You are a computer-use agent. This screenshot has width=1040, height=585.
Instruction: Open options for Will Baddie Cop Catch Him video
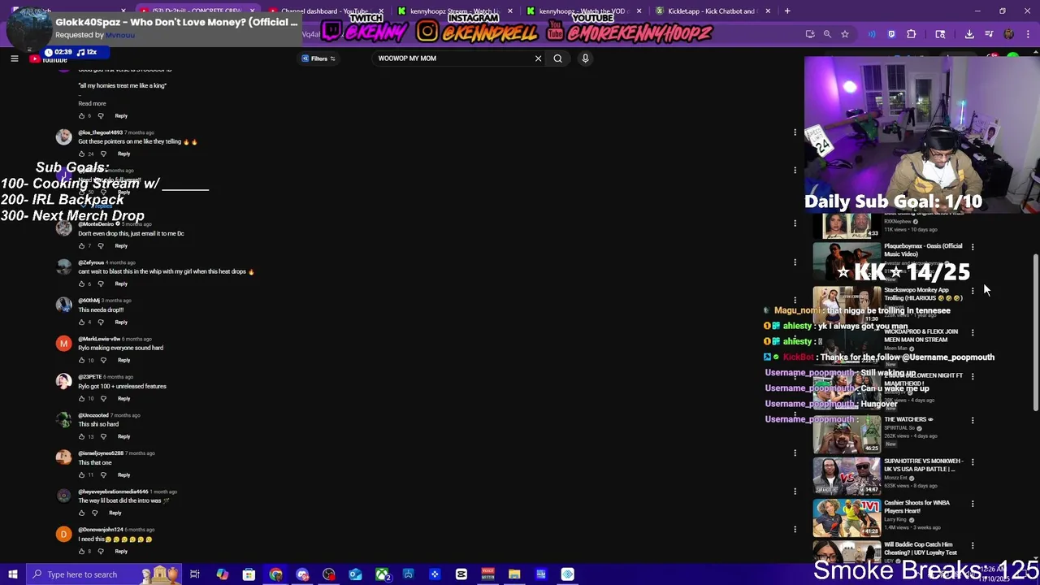click(x=973, y=545)
